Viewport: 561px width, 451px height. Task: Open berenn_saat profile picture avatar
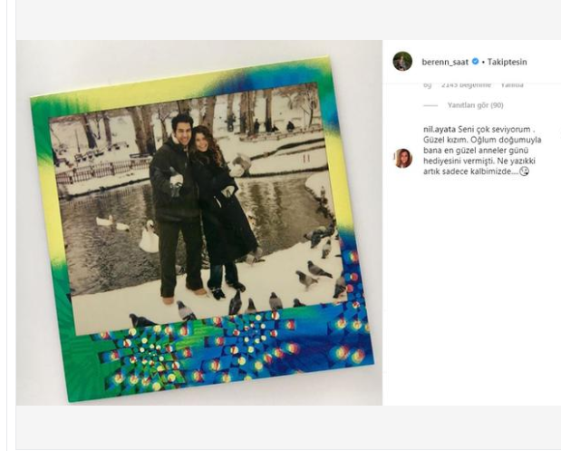click(402, 62)
